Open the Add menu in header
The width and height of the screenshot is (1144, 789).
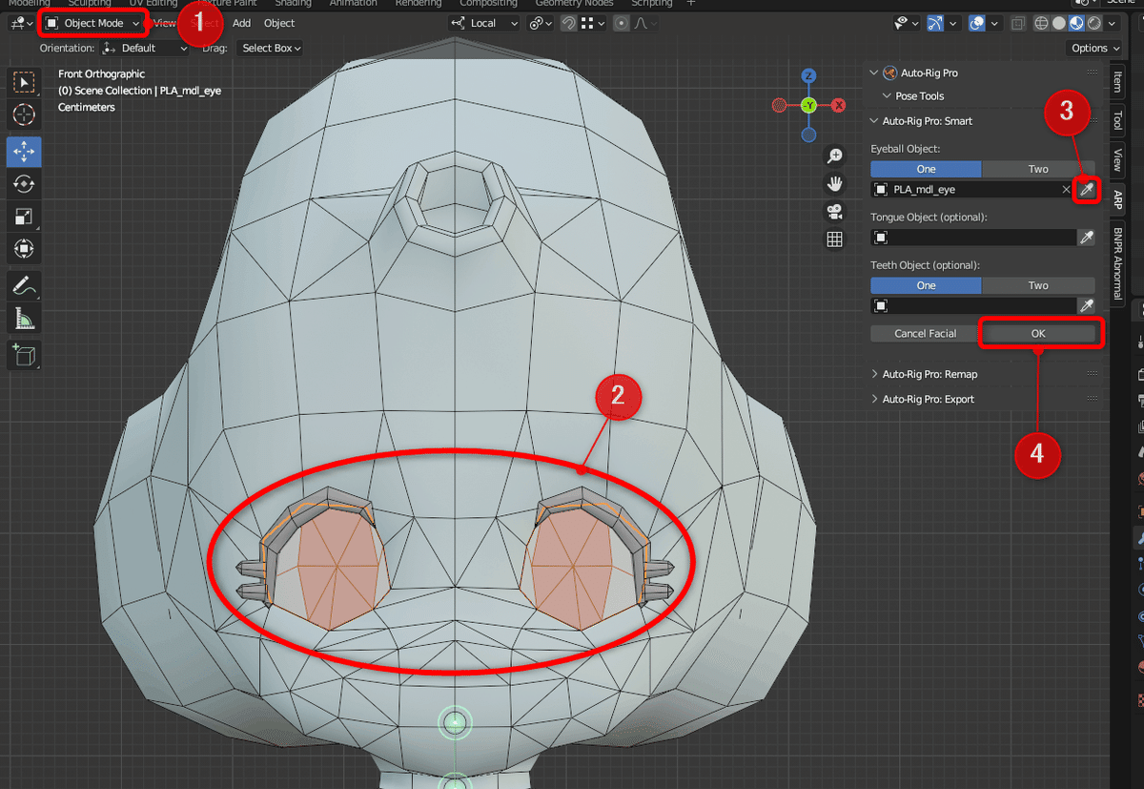click(x=241, y=23)
